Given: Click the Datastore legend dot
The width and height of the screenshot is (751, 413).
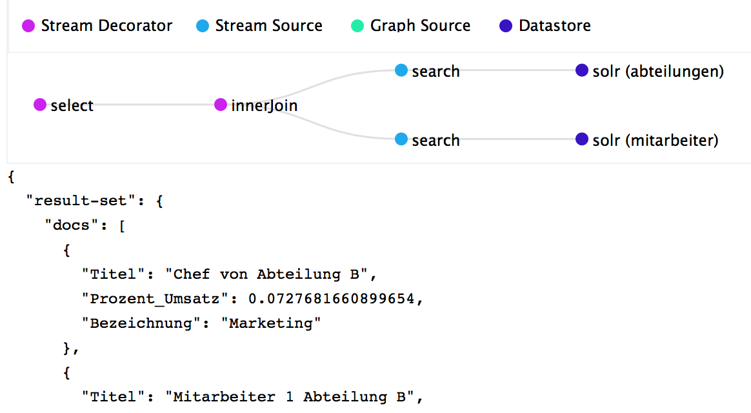Looking at the screenshot, I should point(506,26).
